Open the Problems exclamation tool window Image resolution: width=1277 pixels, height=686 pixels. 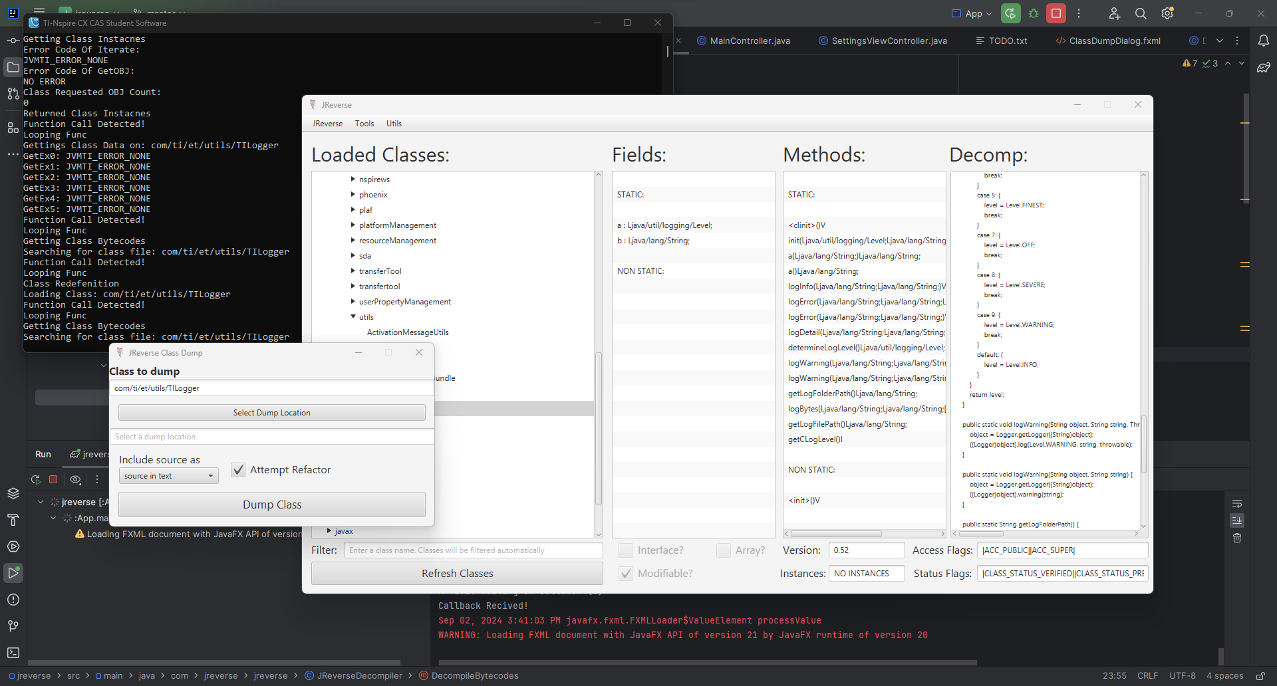[13, 600]
